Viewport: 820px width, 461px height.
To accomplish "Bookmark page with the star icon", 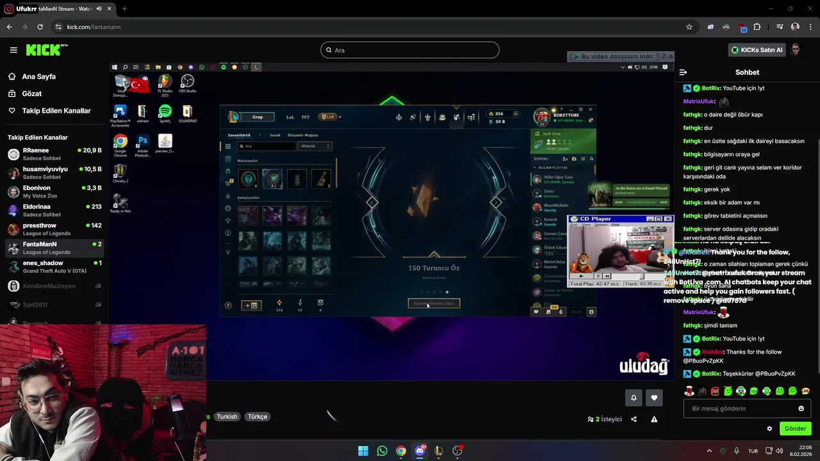I will pos(689,27).
